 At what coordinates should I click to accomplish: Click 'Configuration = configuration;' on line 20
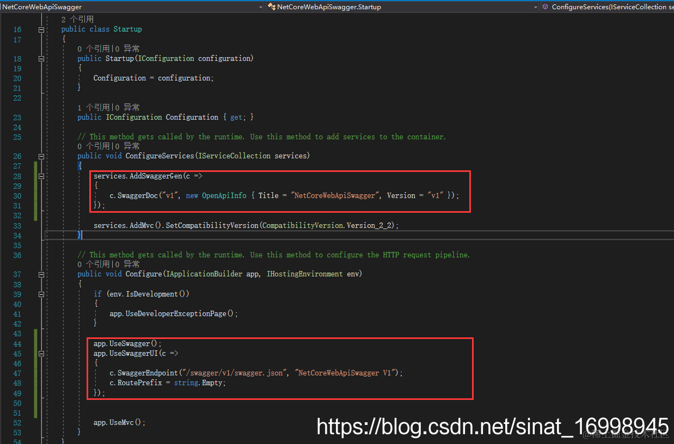coord(154,78)
